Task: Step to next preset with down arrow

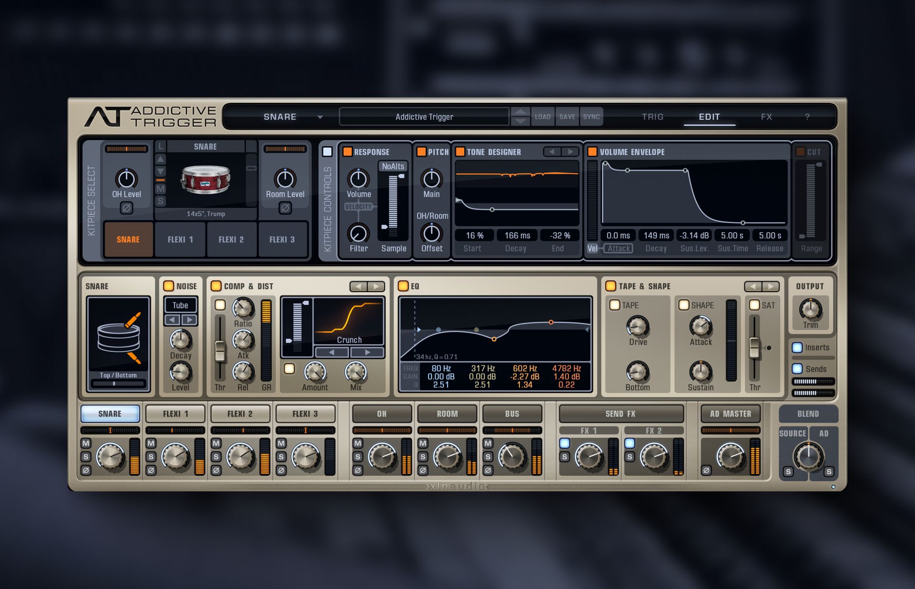Action: click(x=520, y=121)
